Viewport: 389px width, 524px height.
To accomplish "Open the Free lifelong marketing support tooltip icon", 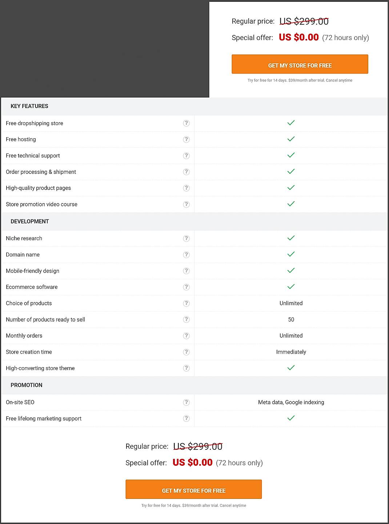I will 186,418.
